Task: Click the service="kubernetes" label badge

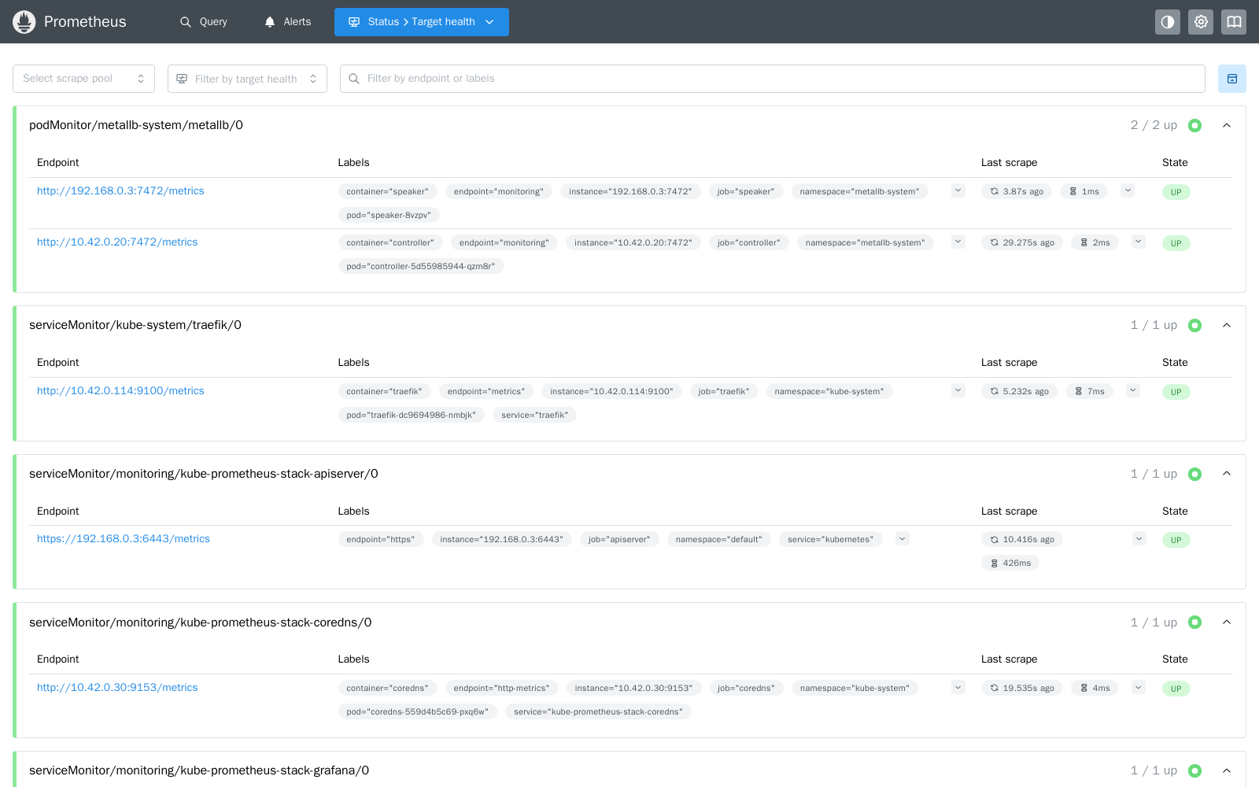Action: 831,540
